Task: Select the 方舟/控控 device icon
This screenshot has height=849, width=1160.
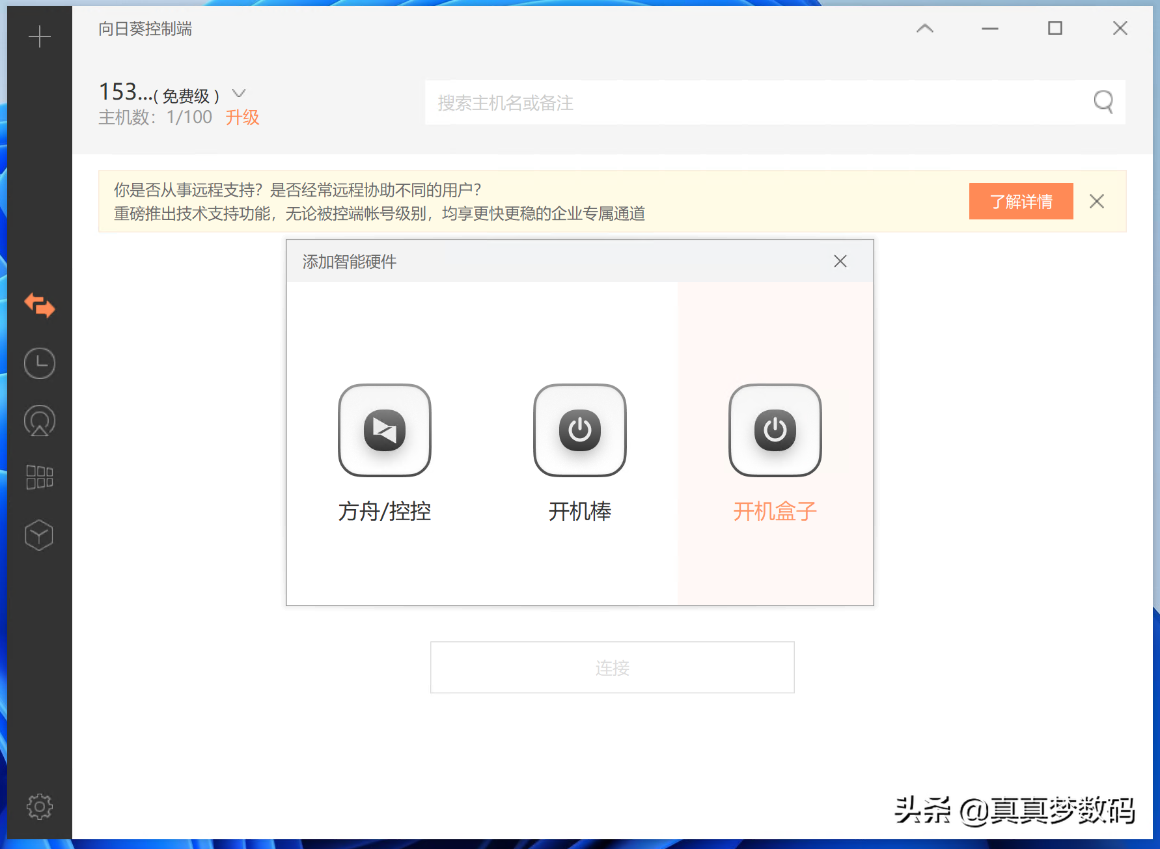Action: click(384, 430)
